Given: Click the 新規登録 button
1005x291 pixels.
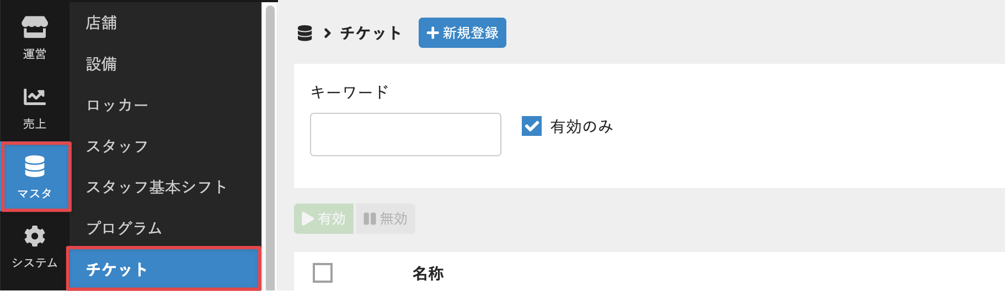Looking at the screenshot, I should pyautogui.click(x=462, y=33).
